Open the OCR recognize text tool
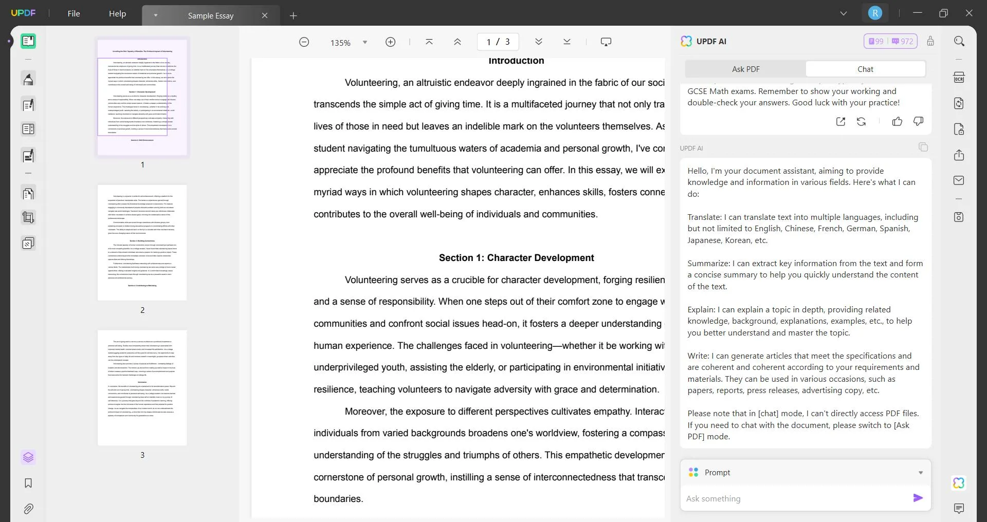Viewport: 987px width, 522px height. click(959, 78)
